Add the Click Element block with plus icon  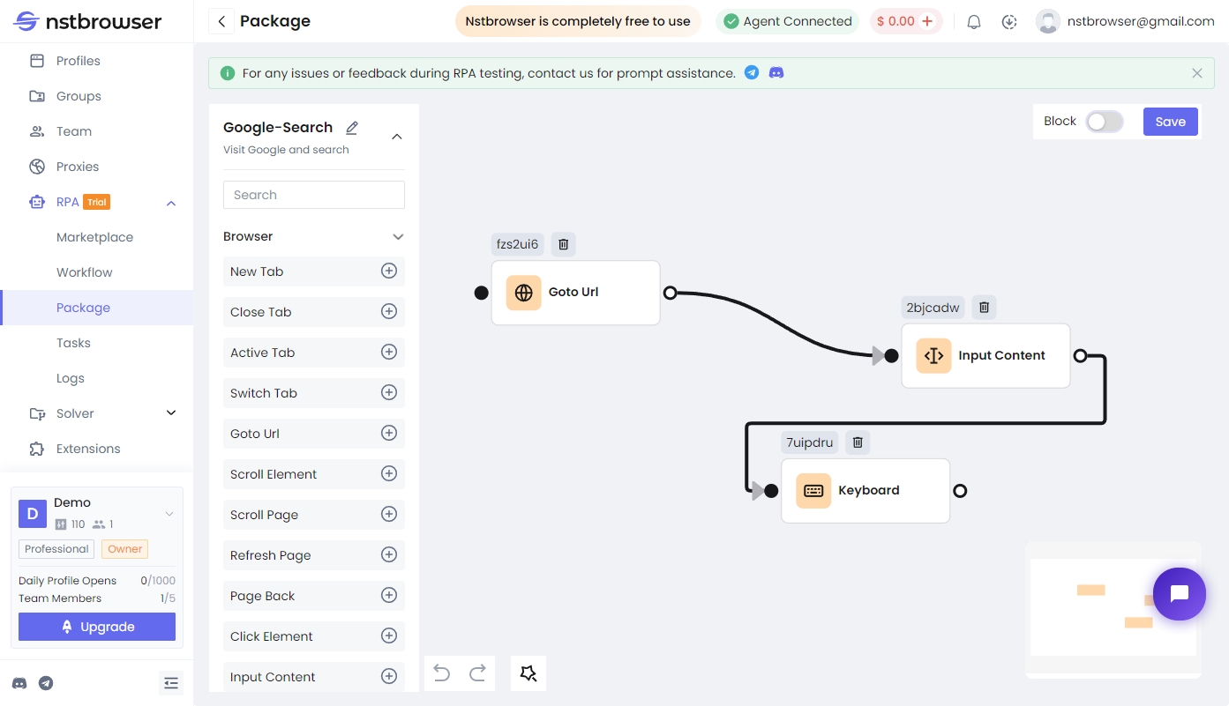point(389,635)
